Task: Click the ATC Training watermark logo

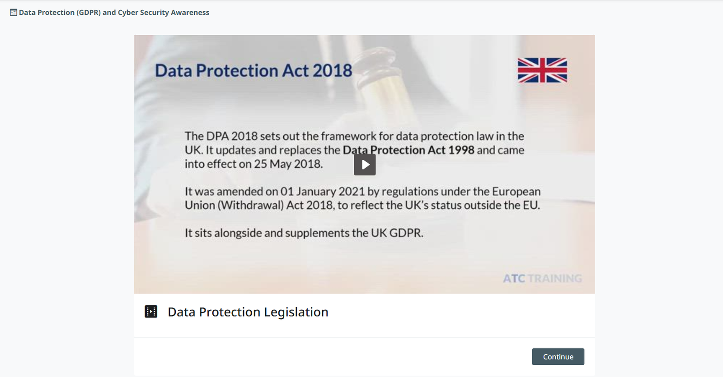Action: (x=542, y=278)
